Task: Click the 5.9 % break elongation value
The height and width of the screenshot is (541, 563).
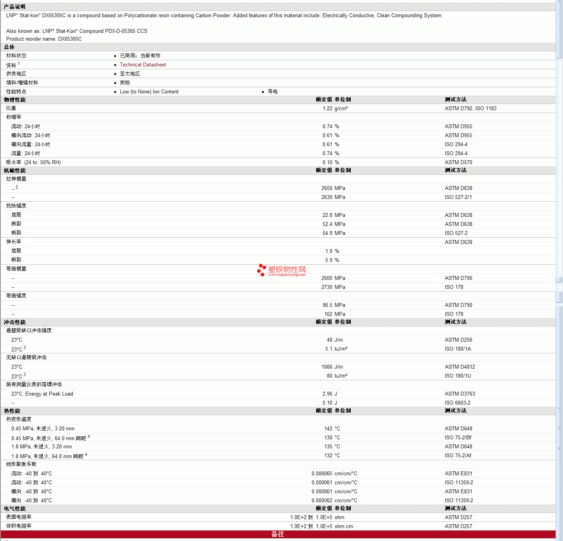Action: click(x=332, y=260)
